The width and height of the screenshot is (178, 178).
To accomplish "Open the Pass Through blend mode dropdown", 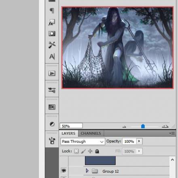I will [x=83, y=142].
